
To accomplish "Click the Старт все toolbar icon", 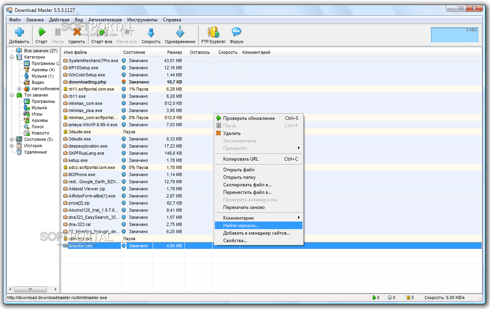I will click(x=101, y=32).
